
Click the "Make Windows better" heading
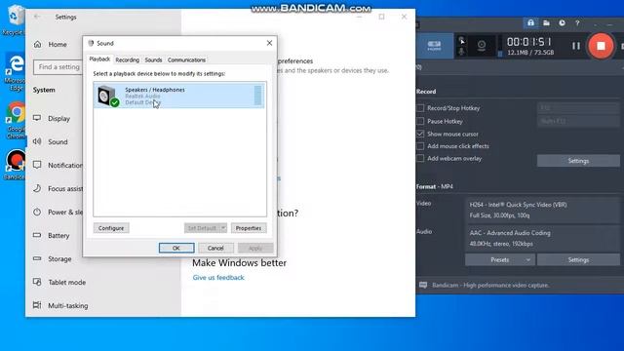[239, 262]
